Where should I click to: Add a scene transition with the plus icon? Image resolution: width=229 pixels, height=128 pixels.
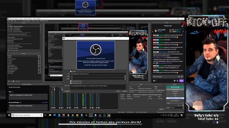178,105
